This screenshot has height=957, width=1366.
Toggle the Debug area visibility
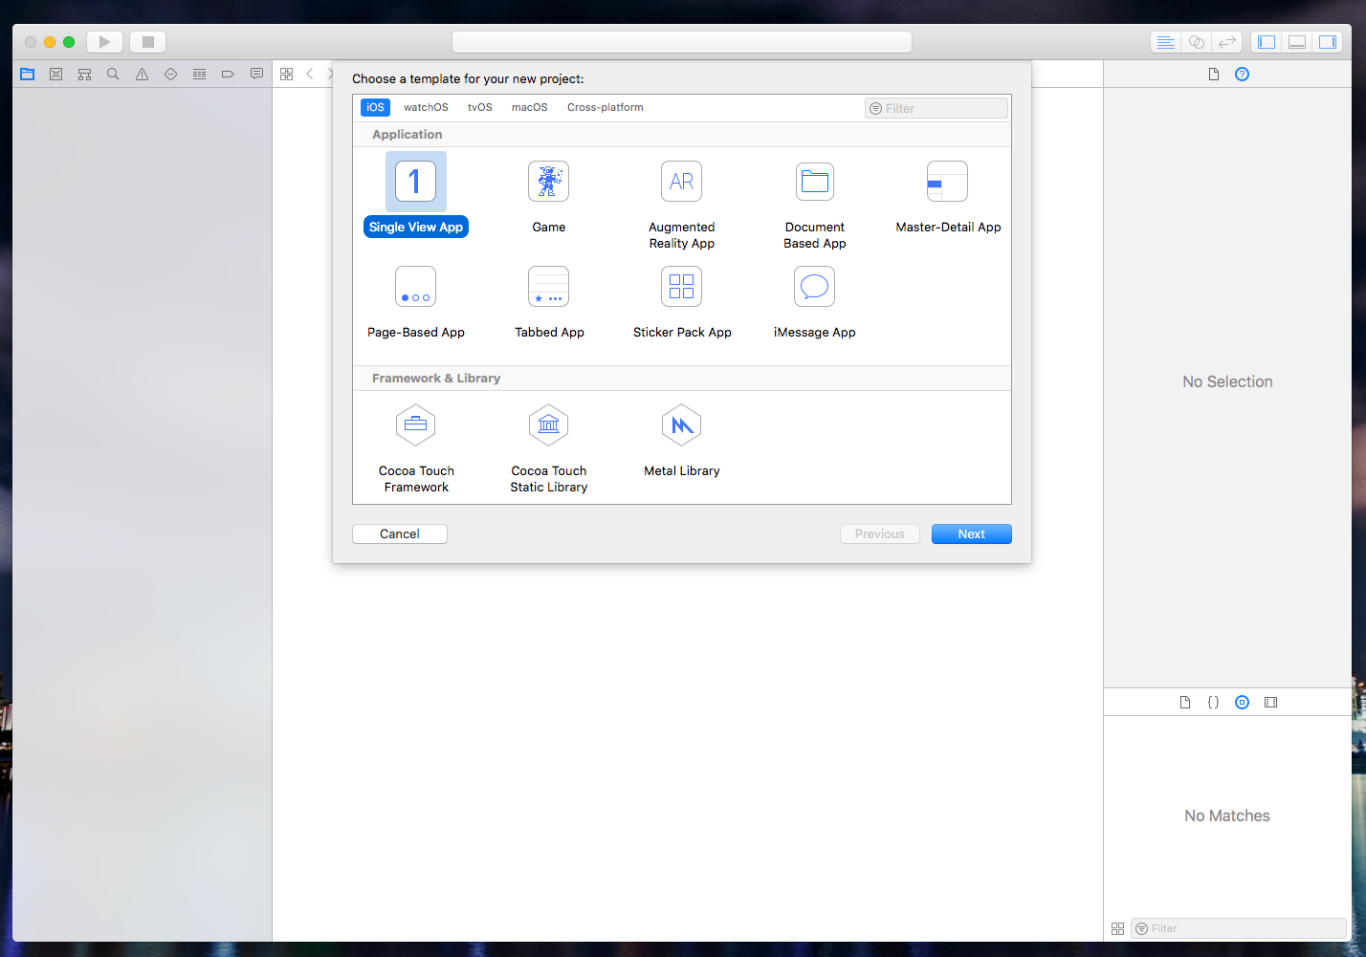tap(1297, 42)
